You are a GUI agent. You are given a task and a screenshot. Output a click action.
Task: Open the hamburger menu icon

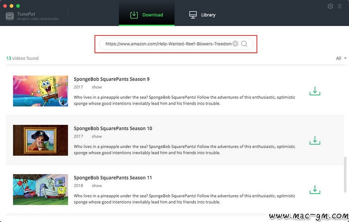coord(340,6)
